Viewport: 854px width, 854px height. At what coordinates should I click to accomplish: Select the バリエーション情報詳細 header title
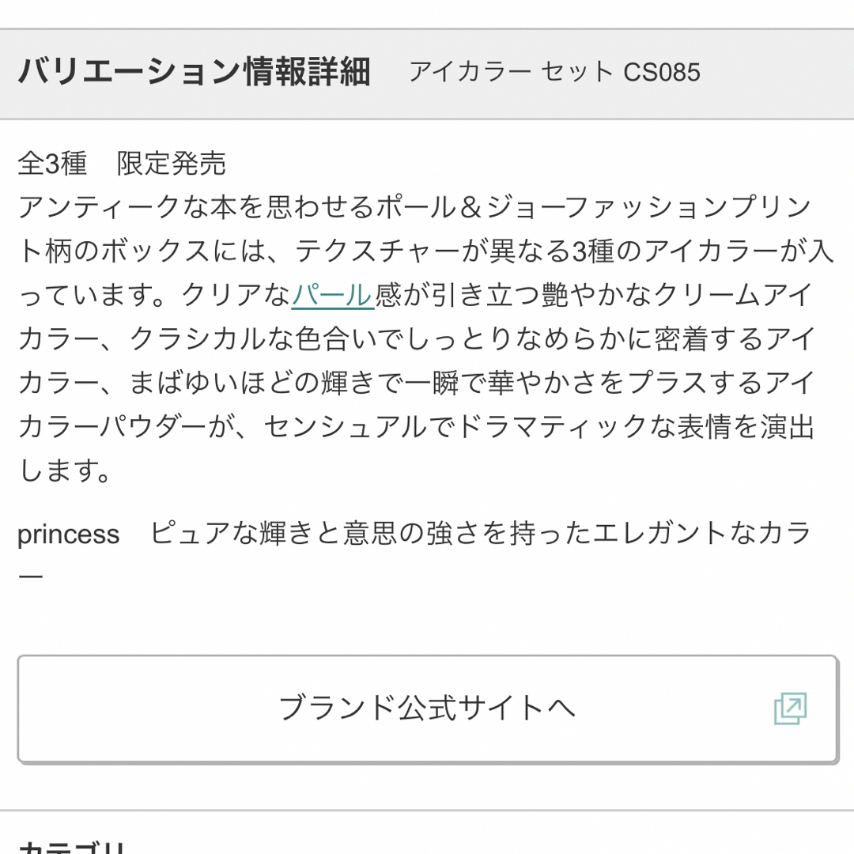[x=195, y=72]
